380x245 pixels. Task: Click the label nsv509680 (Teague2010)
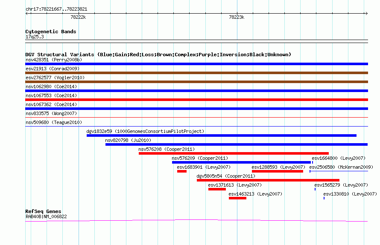[x=54, y=122]
